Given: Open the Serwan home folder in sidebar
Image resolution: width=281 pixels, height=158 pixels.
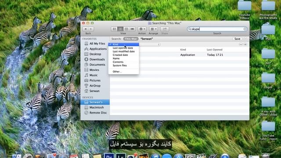Looking at the screenshot, I should [95, 91].
